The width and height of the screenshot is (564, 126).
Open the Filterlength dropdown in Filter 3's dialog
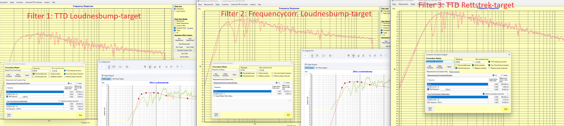(x=472, y=62)
